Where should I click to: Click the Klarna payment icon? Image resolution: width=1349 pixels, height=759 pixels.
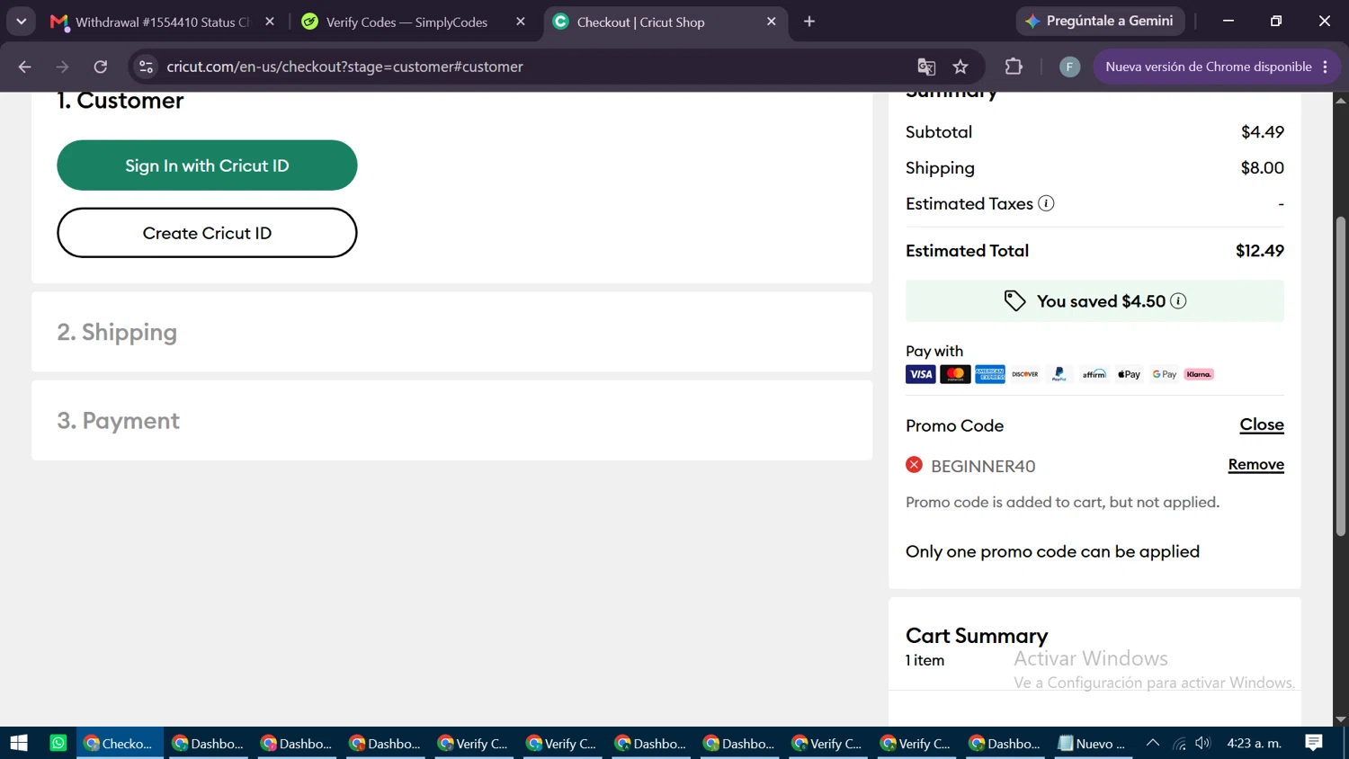click(1199, 374)
